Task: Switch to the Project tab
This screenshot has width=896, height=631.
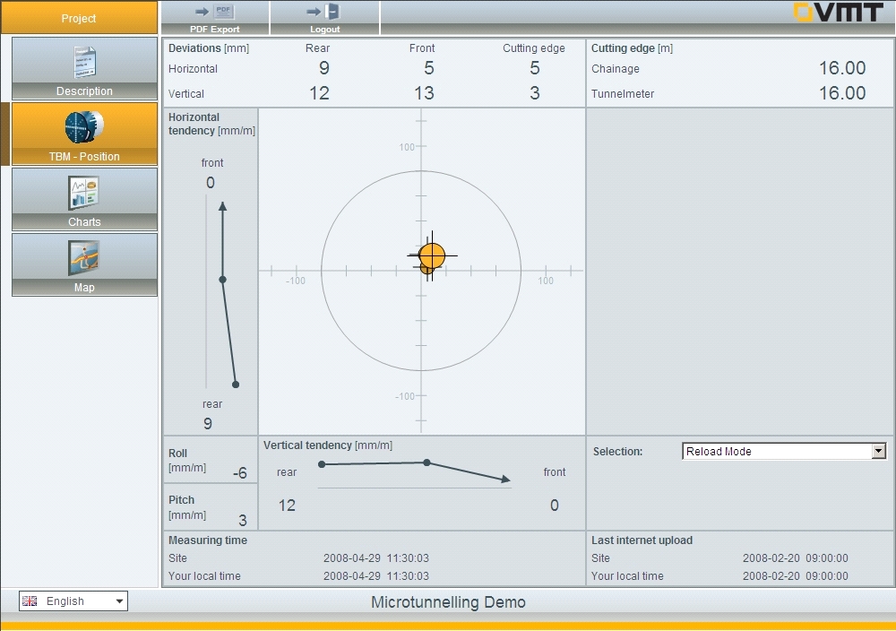Action: point(79,18)
